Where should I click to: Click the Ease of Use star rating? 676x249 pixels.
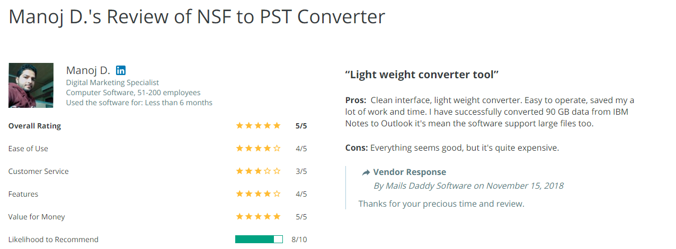click(258, 149)
